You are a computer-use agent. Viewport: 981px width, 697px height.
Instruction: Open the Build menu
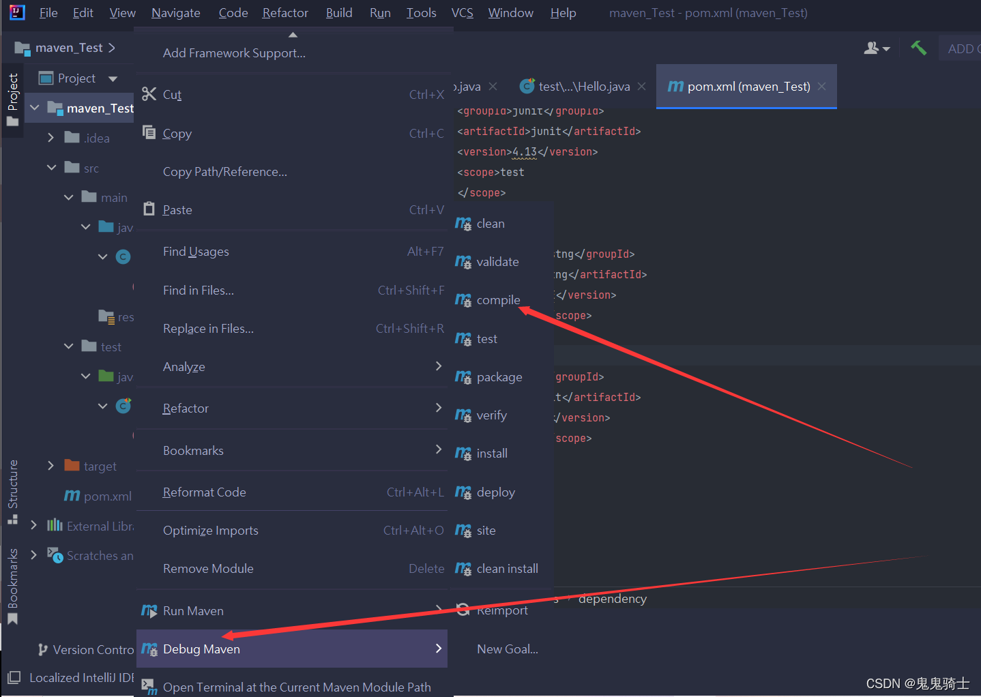(x=339, y=13)
